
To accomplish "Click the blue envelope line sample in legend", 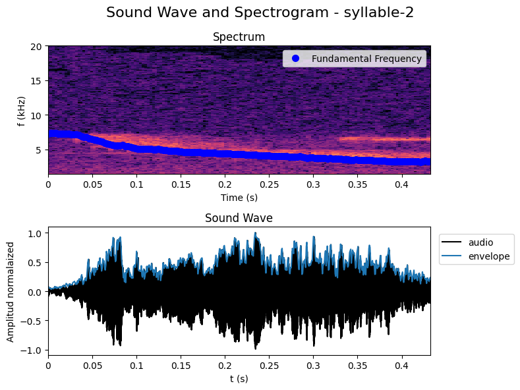I will [x=452, y=256].
